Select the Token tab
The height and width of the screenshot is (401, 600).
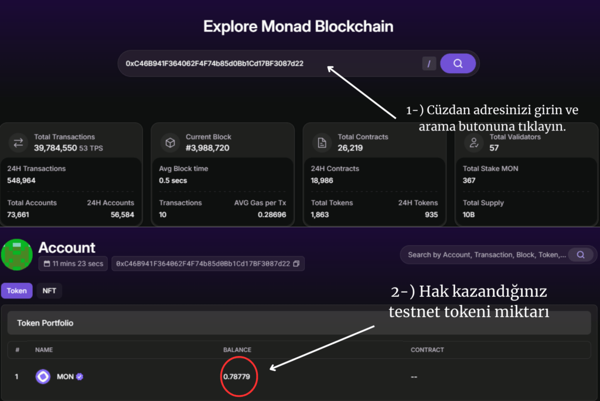click(17, 290)
